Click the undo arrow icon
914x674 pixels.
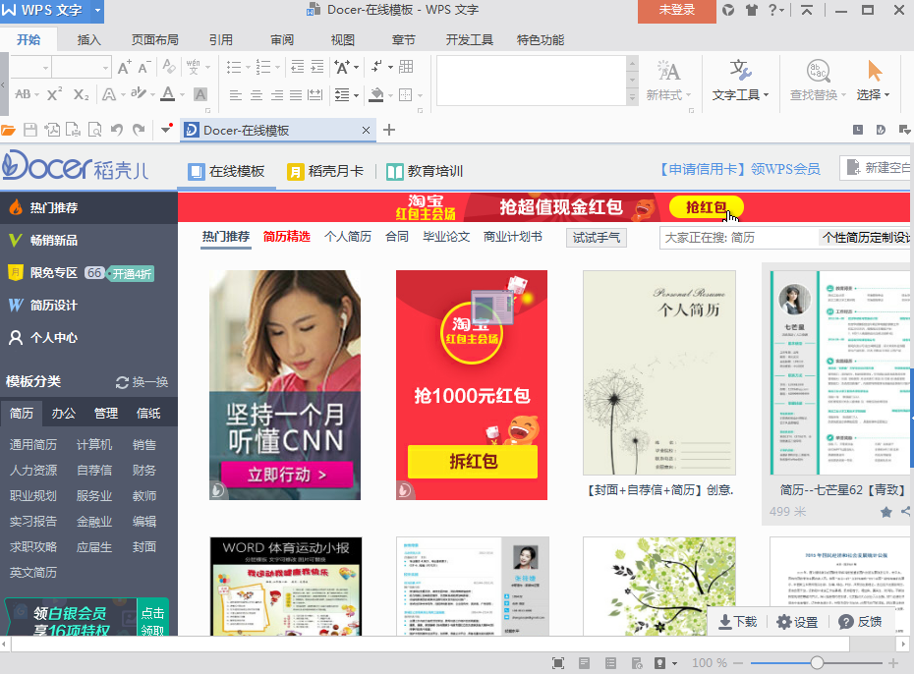point(116,130)
